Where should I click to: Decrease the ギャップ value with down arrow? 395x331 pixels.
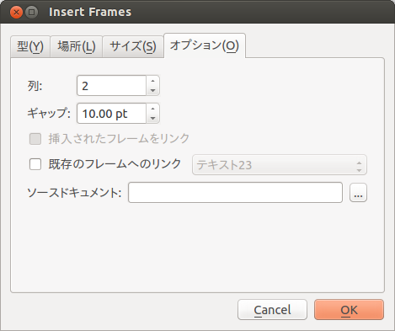point(152,118)
